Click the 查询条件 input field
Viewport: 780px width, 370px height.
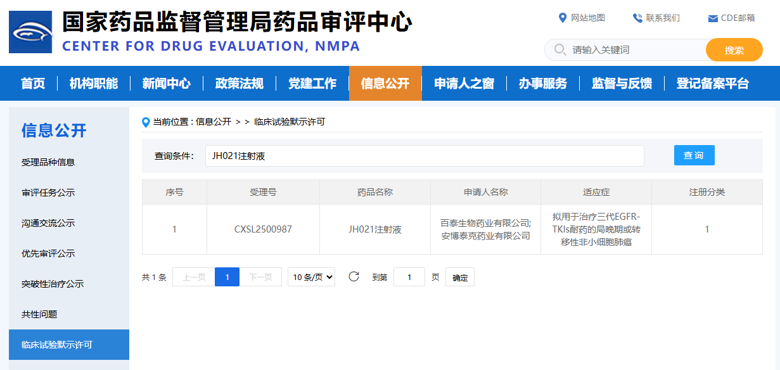point(424,156)
